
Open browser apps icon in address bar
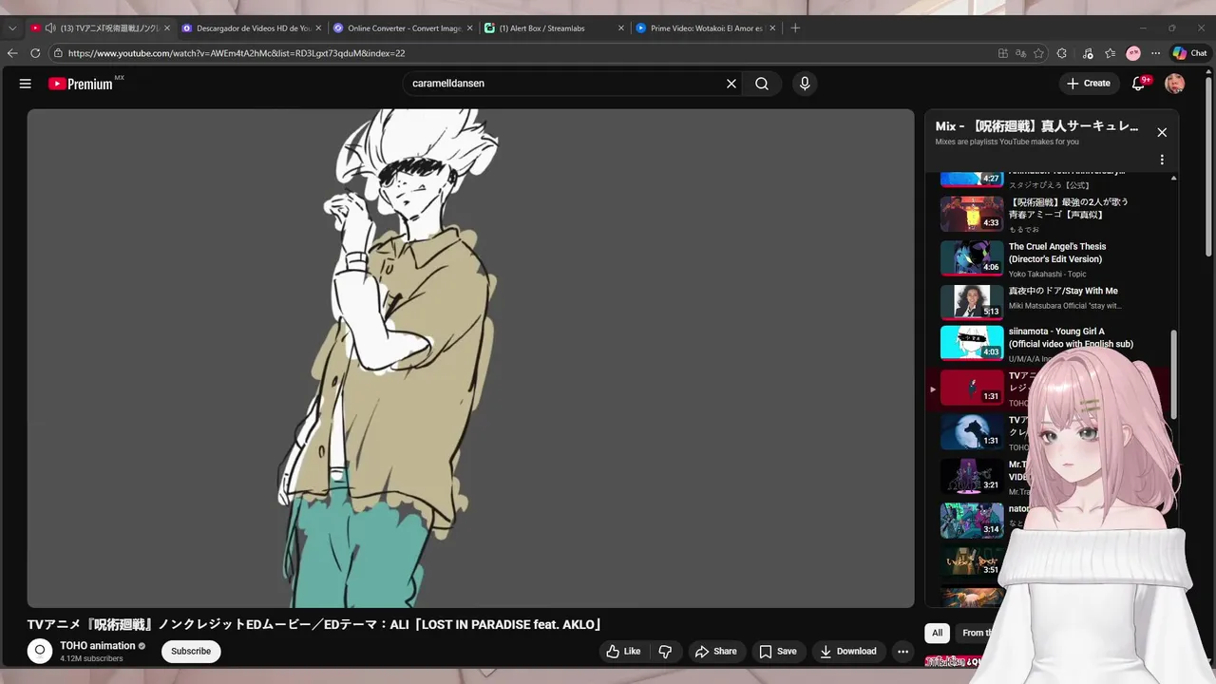pyautogui.click(x=1003, y=53)
